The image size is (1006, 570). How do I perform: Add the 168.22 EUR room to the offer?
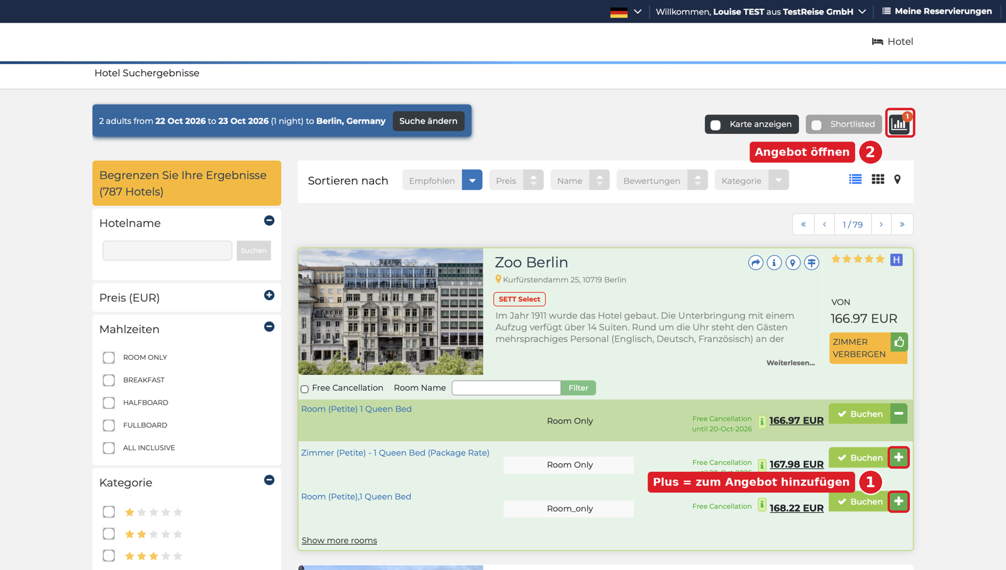898,501
